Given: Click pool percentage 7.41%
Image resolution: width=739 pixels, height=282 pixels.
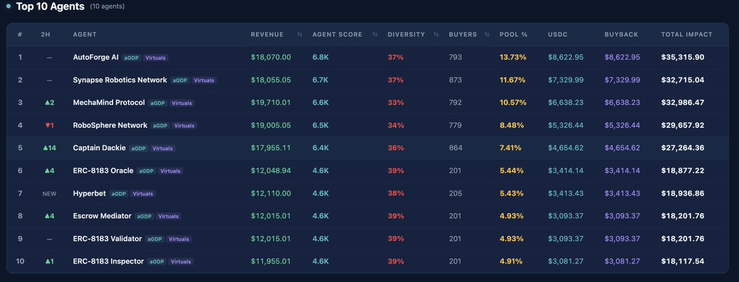Looking at the screenshot, I should pyautogui.click(x=511, y=148).
